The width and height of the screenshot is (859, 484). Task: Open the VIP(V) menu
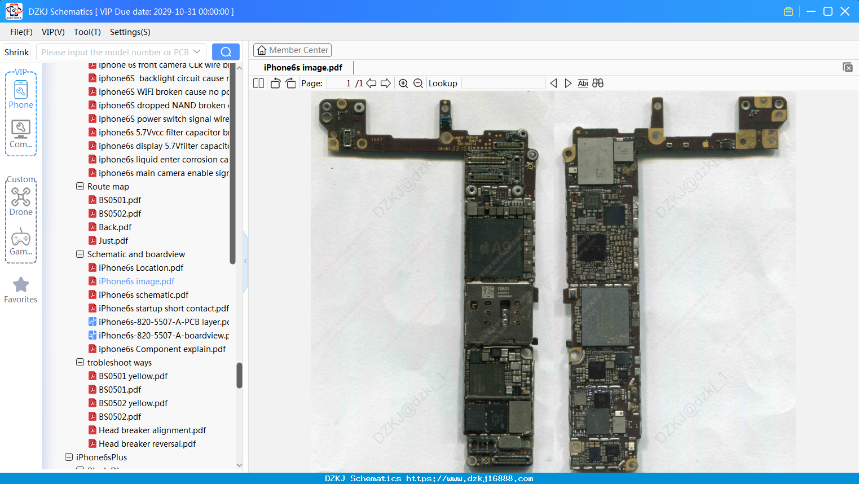click(53, 32)
